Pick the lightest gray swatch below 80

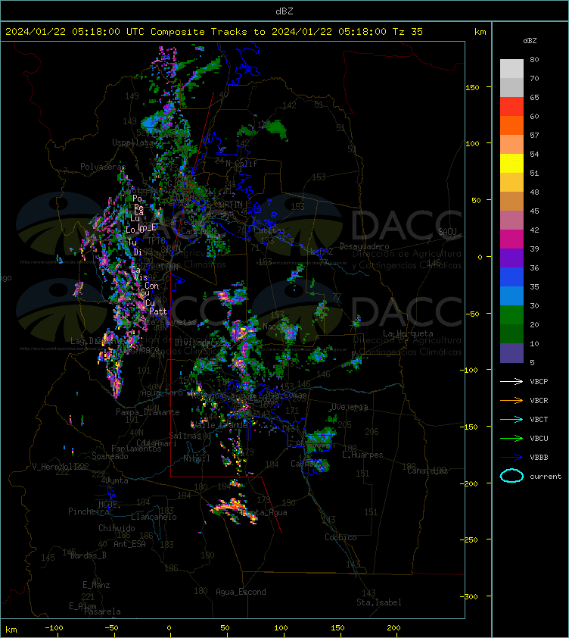[511, 69]
